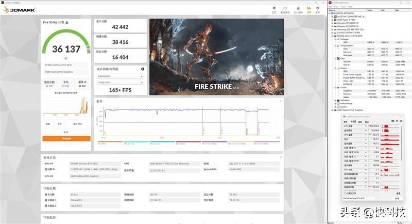Viewport: 412px width, 224px height.
Task: Toggle the red legend series under the monitoring graph
Action: [188, 142]
